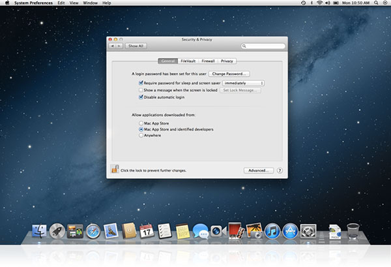
Task: Open the App Store from the Dock
Action: pyautogui.click(x=290, y=231)
